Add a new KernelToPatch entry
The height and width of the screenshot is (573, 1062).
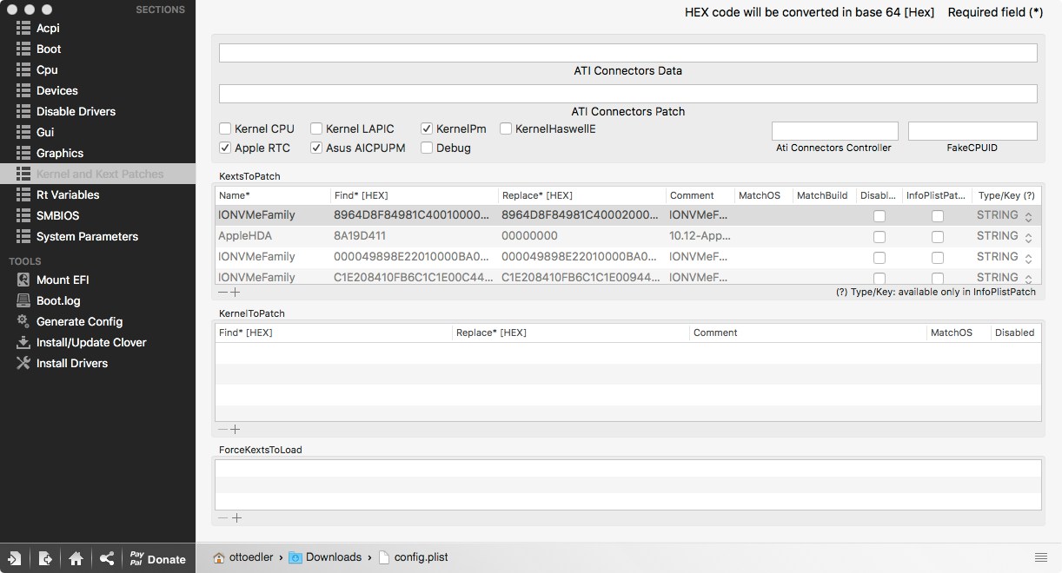tap(236, 429)
